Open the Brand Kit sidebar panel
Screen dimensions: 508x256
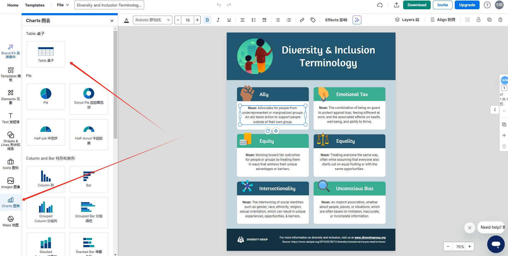pyautogui.click(x=11, y=51)
